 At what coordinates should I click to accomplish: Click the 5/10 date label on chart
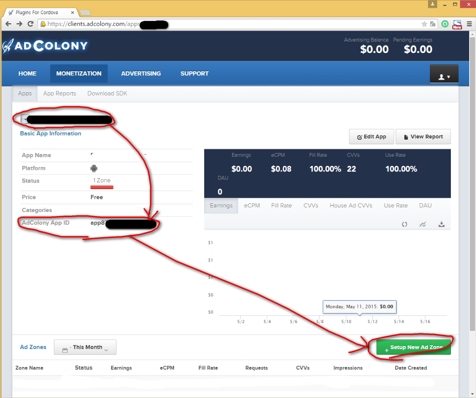[x=346, y=322]
